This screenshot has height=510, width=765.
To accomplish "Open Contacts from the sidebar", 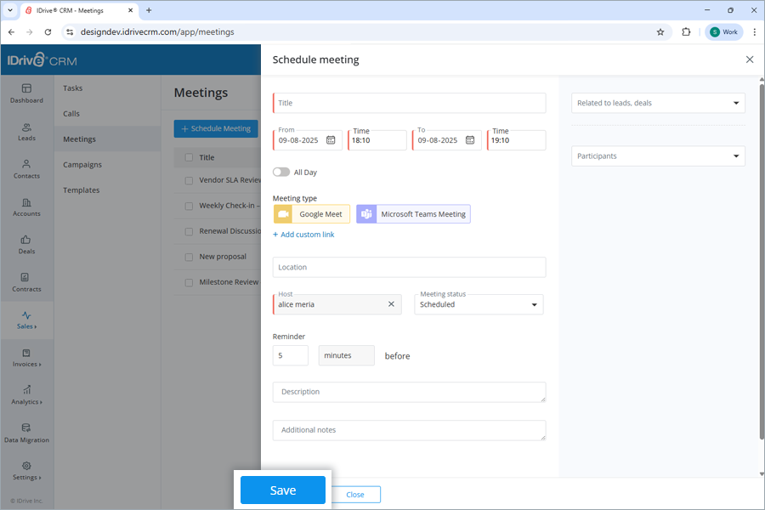I will [26, 170].
